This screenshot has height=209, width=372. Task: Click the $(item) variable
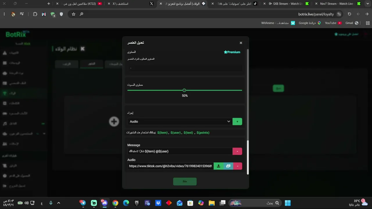162,133
